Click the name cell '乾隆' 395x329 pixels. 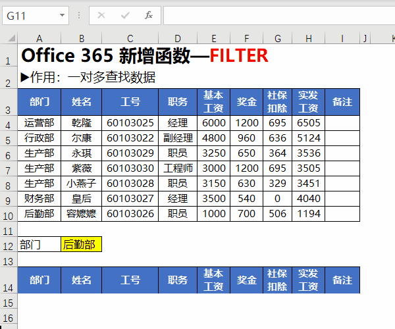[82, 123]
